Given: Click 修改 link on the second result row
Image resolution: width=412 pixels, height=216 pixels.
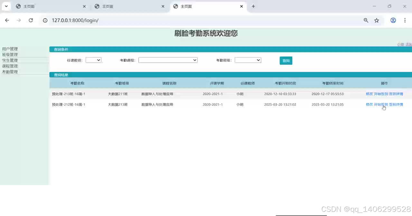Looking at the screenshot, I should (369, 104).
